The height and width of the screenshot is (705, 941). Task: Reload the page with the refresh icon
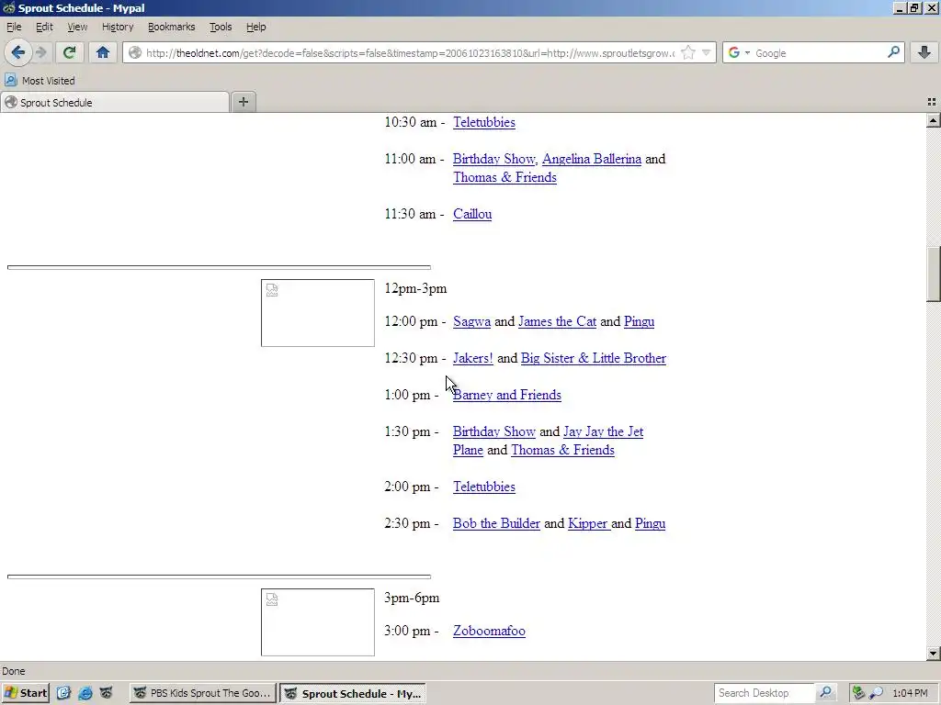point(70,52)
